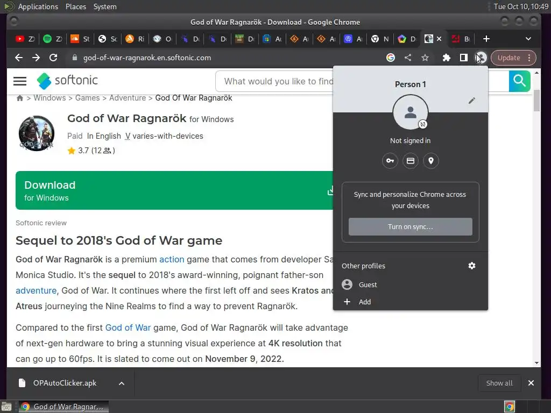Open OPAutoClicker.apk download item
Image resolution: width=551 pixels, height=413 pixels.
65,383
